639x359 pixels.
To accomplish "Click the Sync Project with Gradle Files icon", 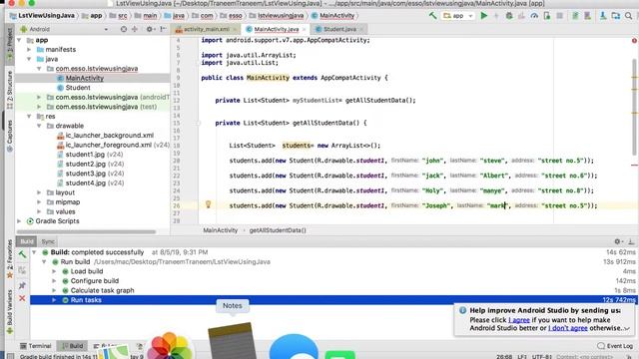I will pyautogui.click(x=575, y=16).
